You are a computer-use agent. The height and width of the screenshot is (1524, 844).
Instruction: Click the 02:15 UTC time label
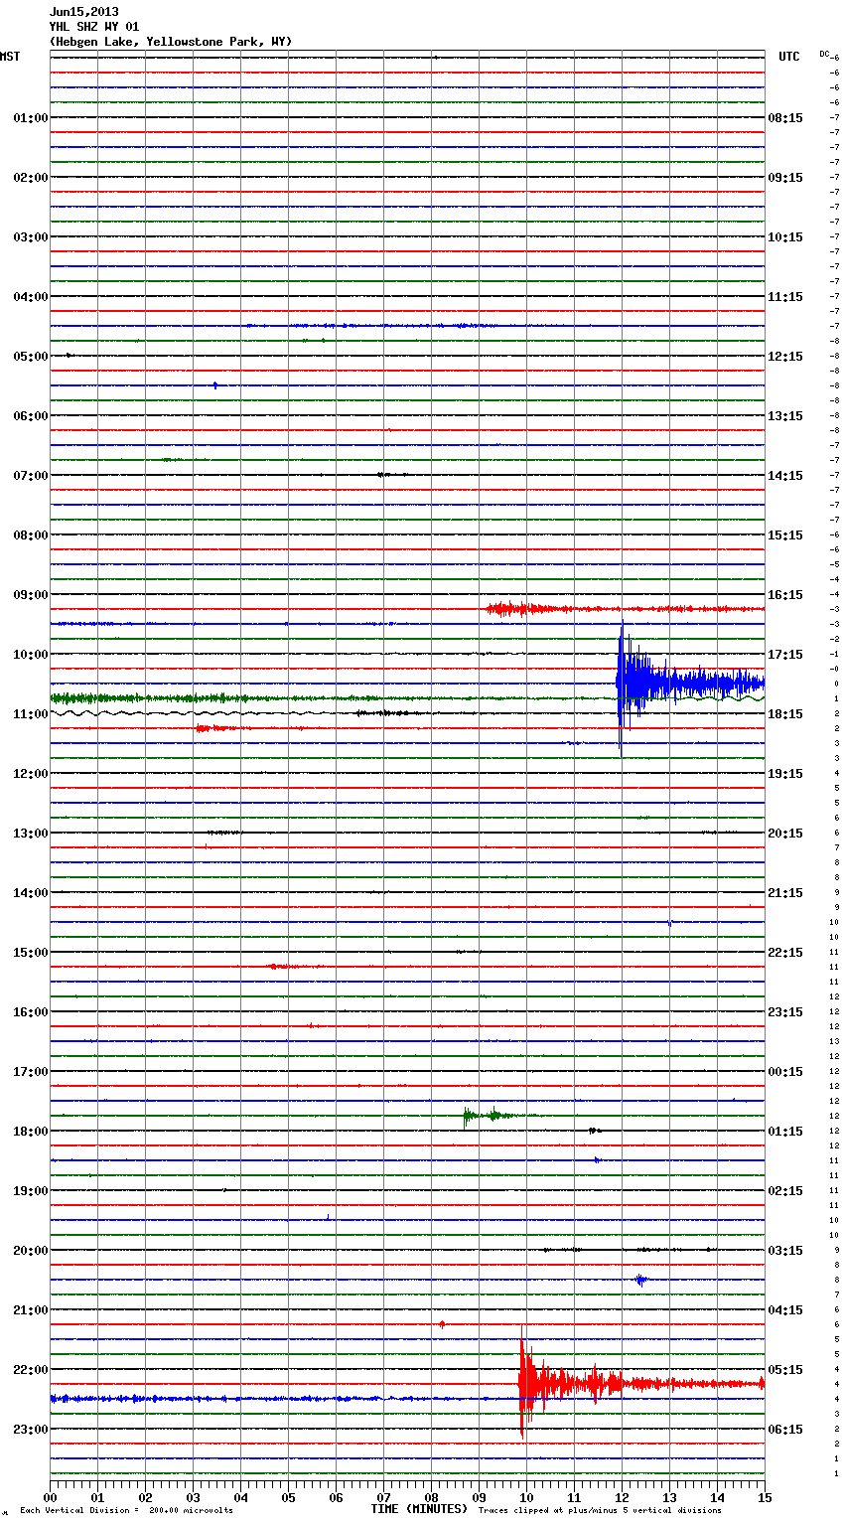pos(785,1191)
